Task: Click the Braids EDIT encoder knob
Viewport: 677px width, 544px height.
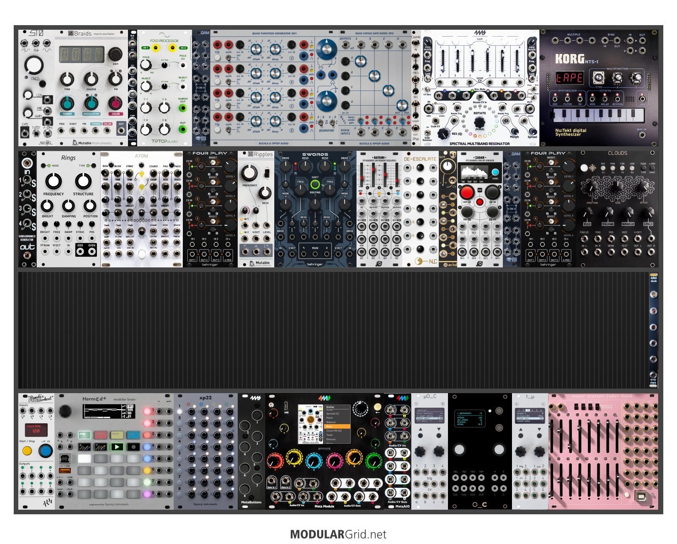Action: coord(115,55)
